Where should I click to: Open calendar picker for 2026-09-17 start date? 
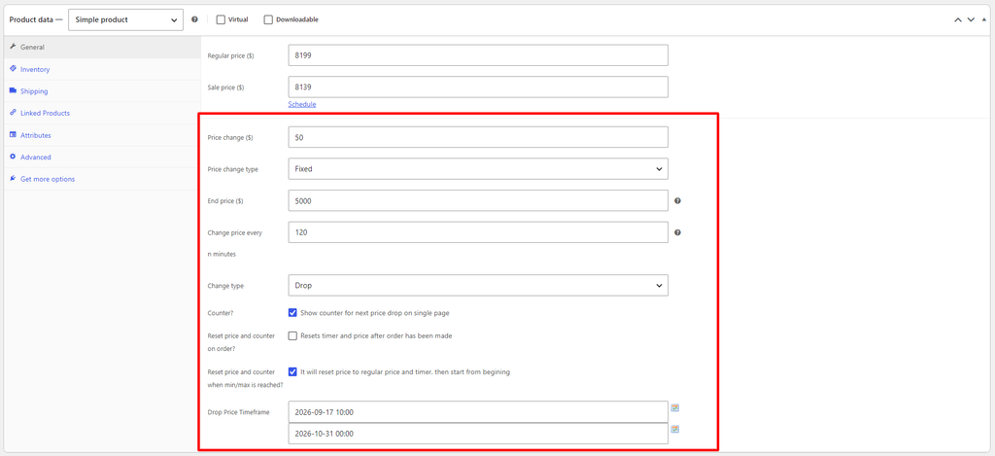click(x=675, y=407)
